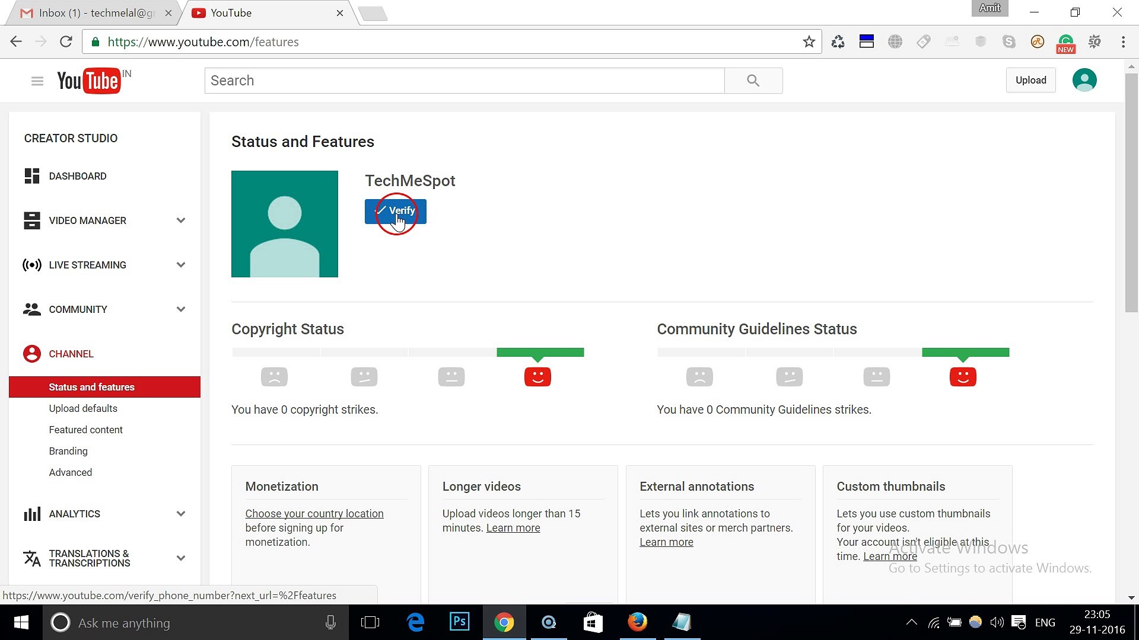Open the Choose your country location link
This screenshot has height=640, width=1139.
314,513
